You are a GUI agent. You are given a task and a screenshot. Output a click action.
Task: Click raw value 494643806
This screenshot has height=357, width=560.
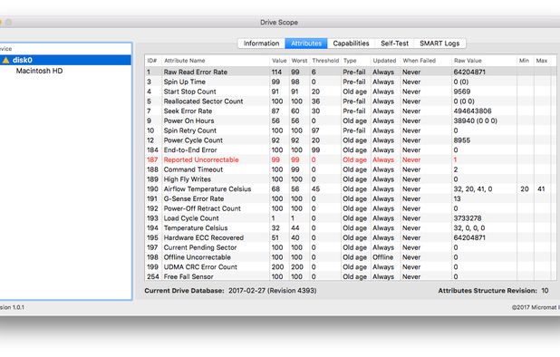pos(472,111)
